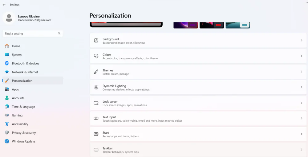
Task: Open the Gaming controller icon
Action: point(7,115)
